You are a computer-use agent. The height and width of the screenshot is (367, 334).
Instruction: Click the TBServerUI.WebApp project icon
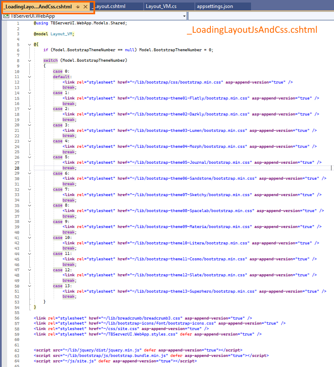coord(6,16)
